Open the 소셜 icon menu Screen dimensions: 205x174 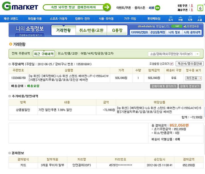tap(200, 19)
